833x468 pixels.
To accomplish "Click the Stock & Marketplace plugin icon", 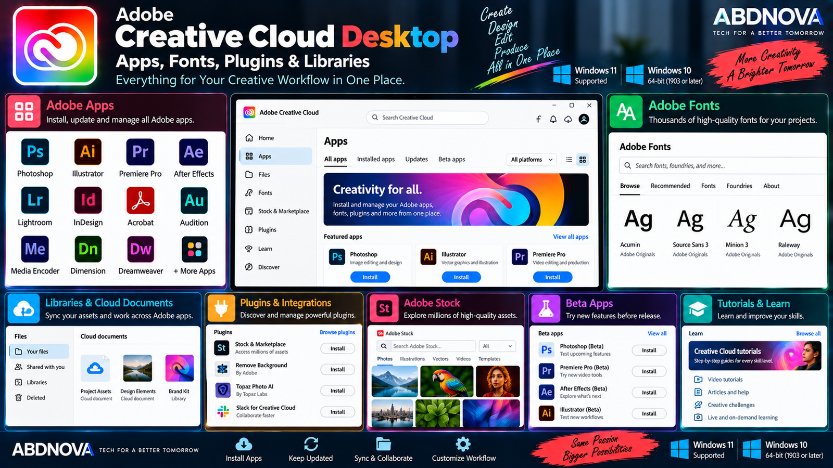I will pyautogui.click(x=222, y=348).
